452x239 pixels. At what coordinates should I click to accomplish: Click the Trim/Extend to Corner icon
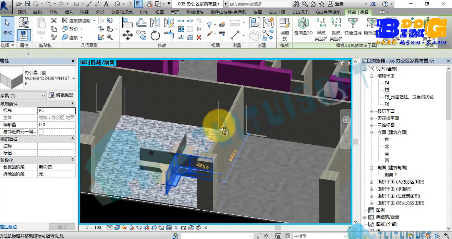pyautogui.click(x=169, y=35)
